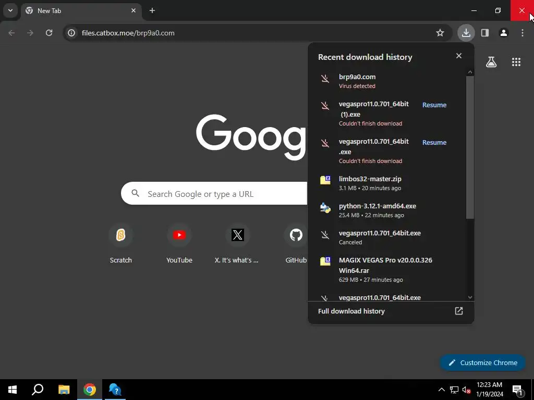Open the Get Help taskbar app
The height and width of the screenshot is (400, 534).
click(x=115, y=390)
